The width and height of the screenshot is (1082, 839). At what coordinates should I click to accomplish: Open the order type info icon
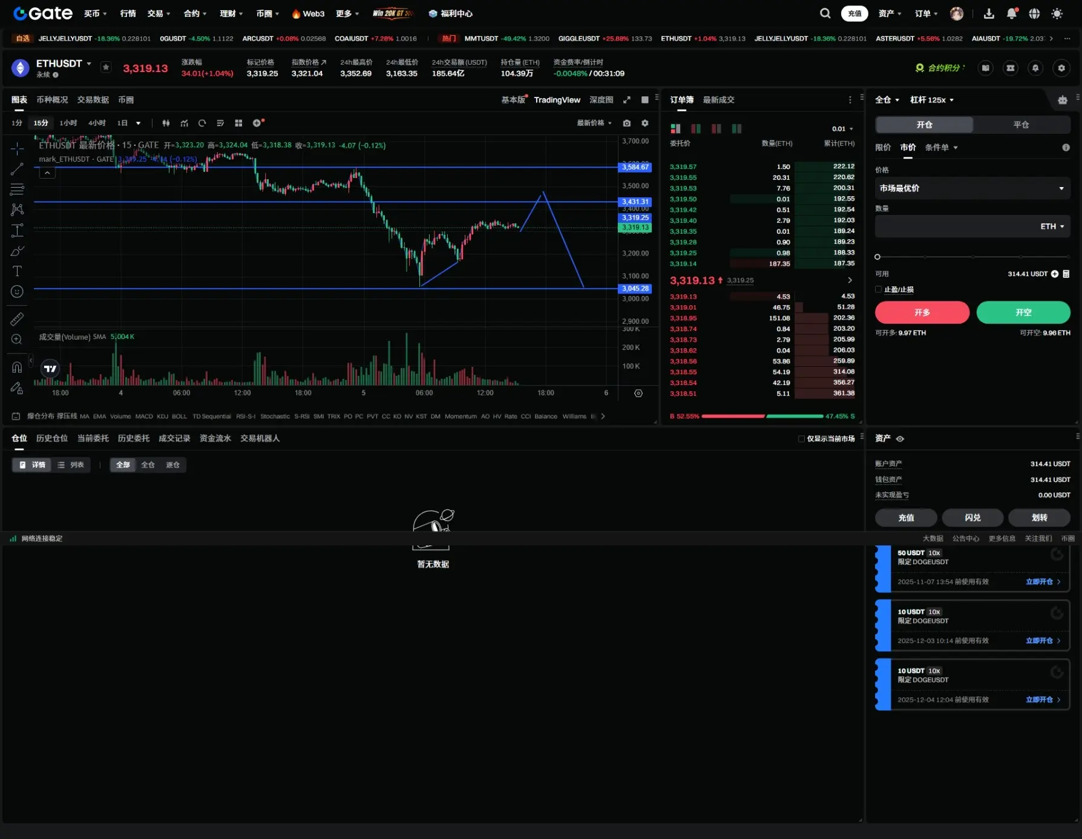[x=1066, y=148]
